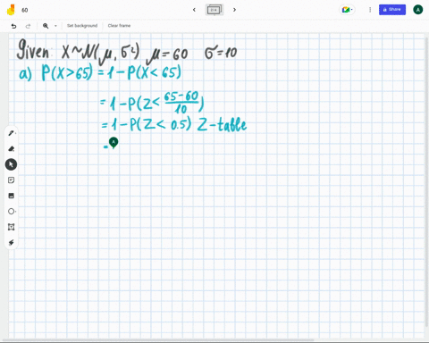
Task: Open the frame bar thumbnail 2/4
Action: point(214,10)
